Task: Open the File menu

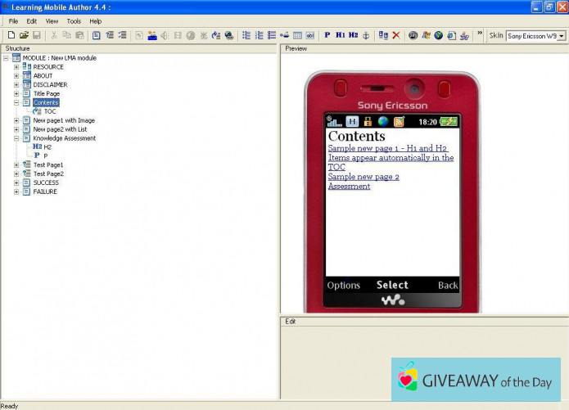Action: pyautogui.click(x=13, y=20)
